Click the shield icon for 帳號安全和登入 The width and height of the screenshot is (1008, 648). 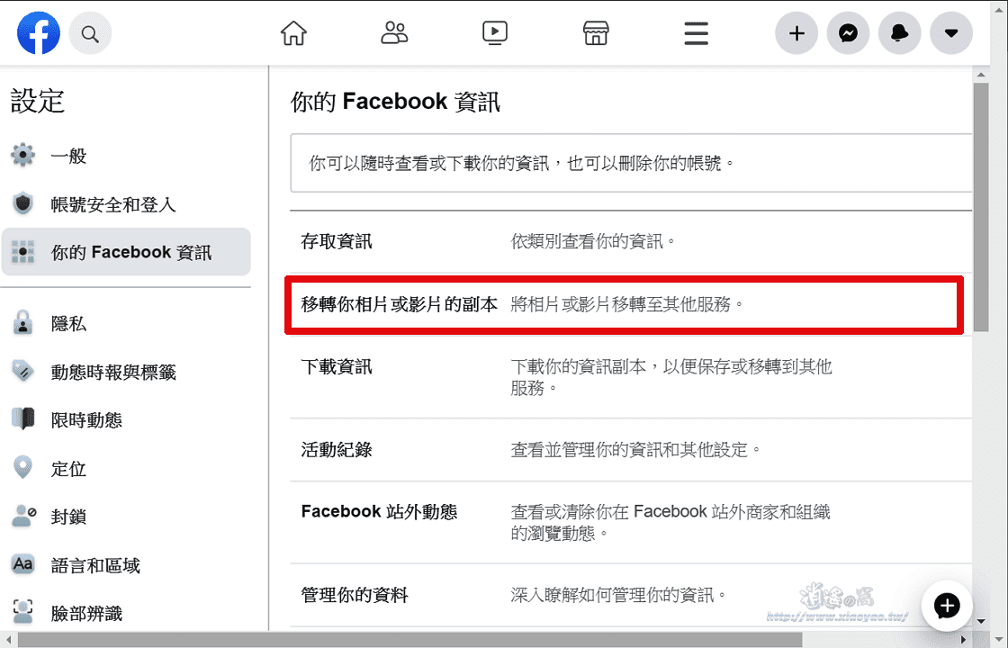(23, 203)
